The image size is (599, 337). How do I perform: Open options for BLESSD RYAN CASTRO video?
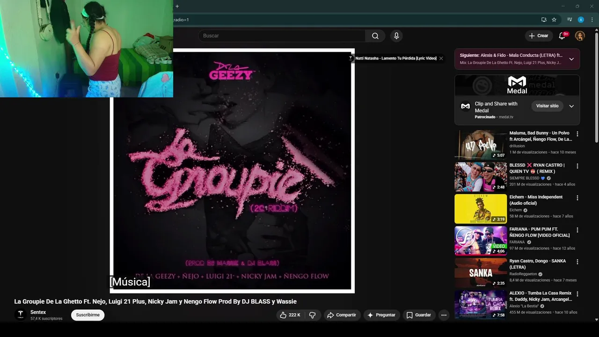point(577,166)
